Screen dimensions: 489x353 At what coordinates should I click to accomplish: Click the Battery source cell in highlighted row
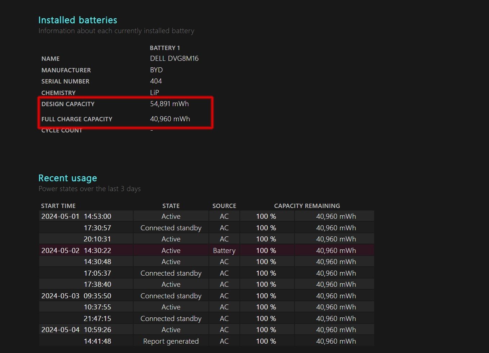(x=224, y=250)
